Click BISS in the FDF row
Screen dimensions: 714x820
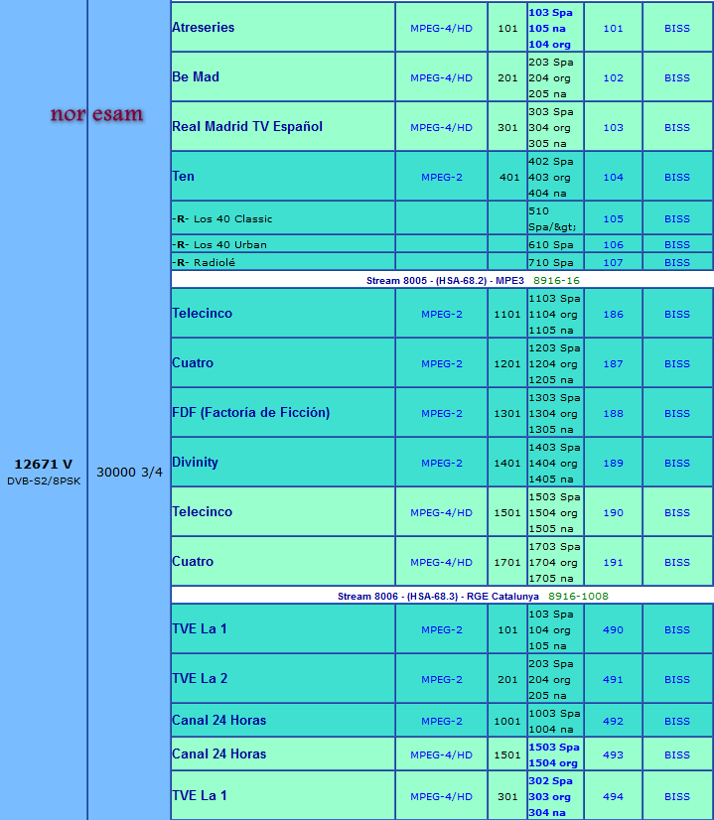point(677,414)
